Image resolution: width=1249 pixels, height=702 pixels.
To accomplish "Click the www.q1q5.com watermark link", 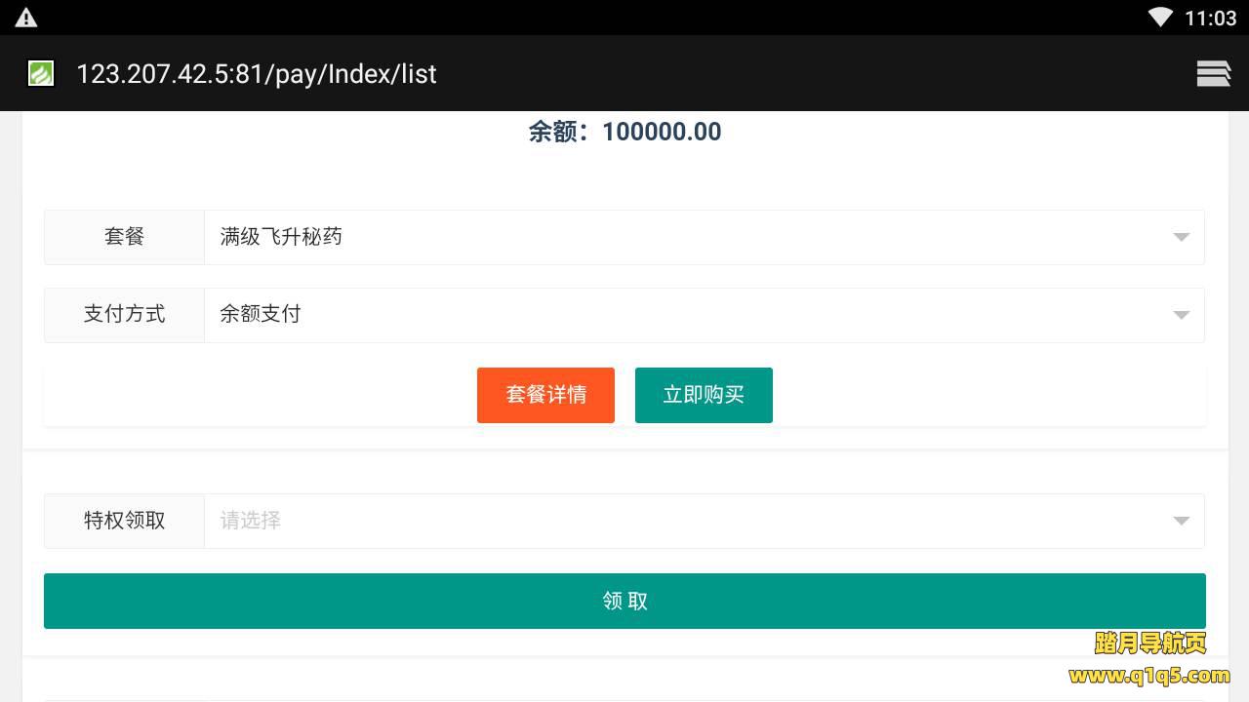I will tap(1148, 675).
